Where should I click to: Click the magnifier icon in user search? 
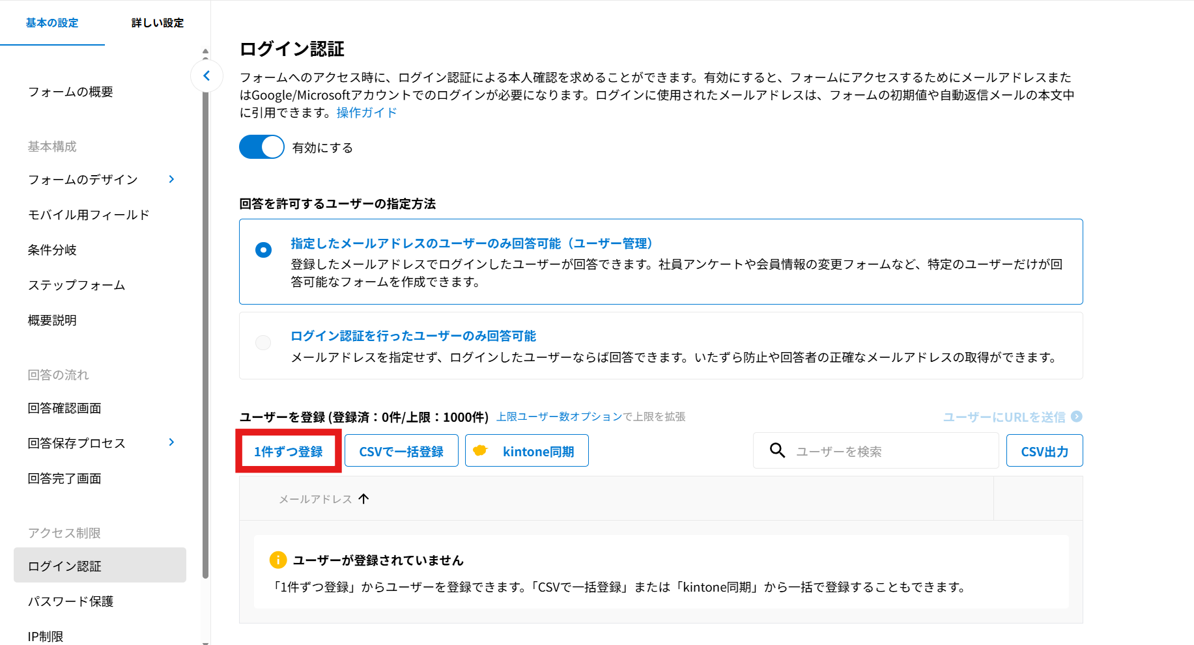click(x=777, y=450)
